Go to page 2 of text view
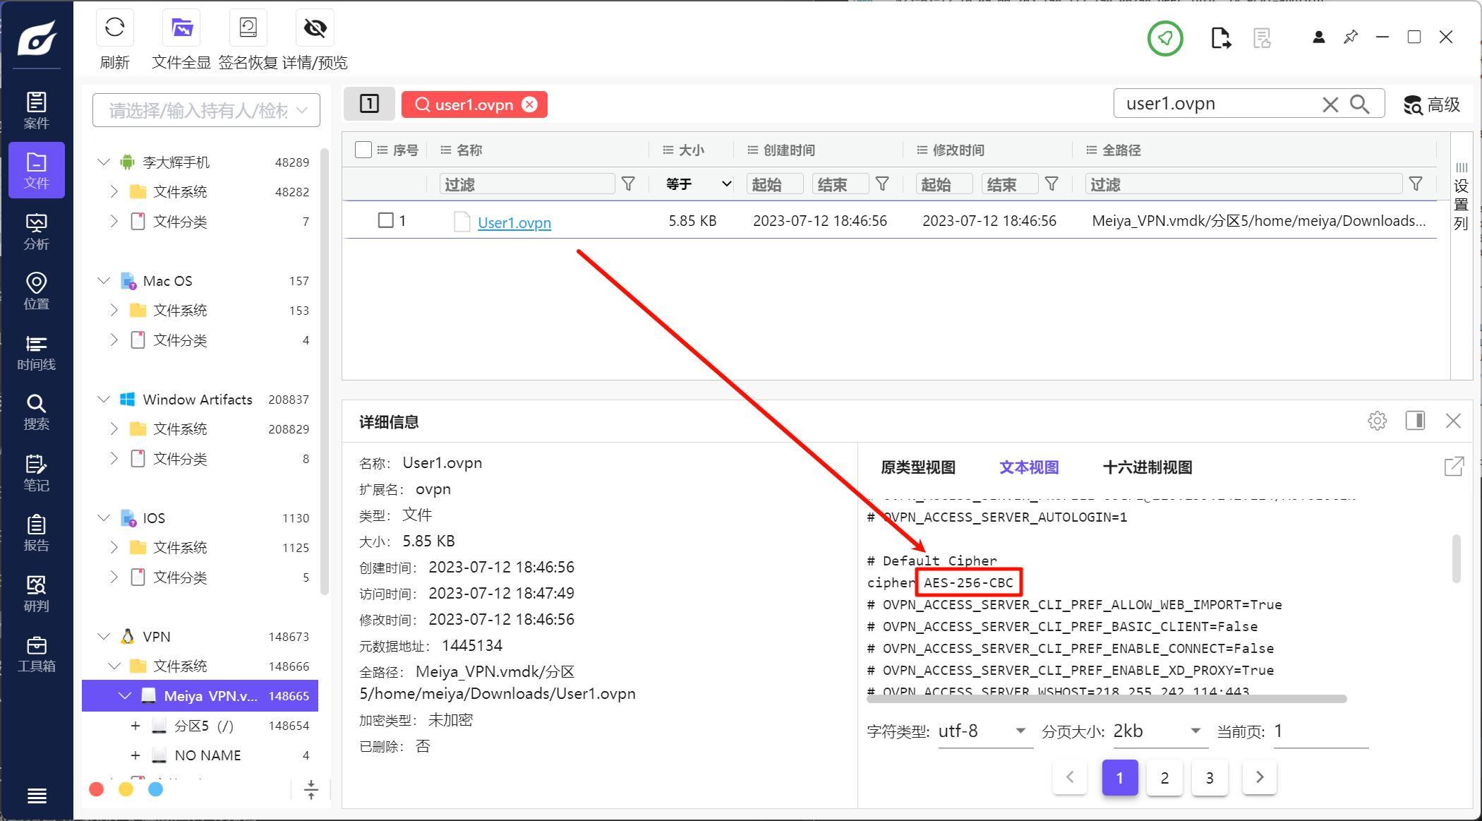 tap(1164, 777)
